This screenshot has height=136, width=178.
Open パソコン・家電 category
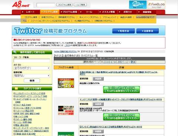[23, 122]
